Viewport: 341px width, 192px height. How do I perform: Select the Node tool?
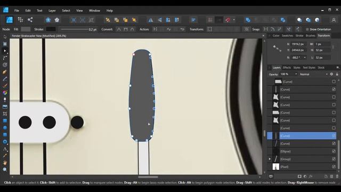click(x=5, y=51)
